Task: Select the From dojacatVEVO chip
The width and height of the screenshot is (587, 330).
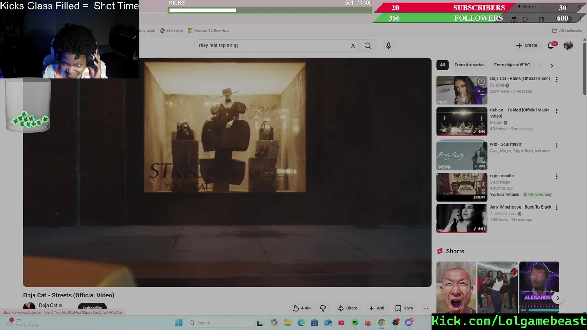Action: [512, 65]
